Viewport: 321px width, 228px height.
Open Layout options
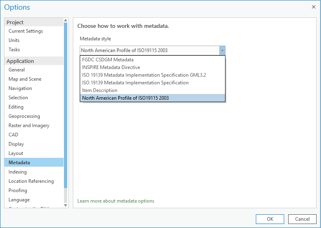[34, 153]
